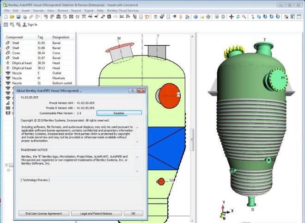Click the rotate about Y axis icon

pos(272,16)
